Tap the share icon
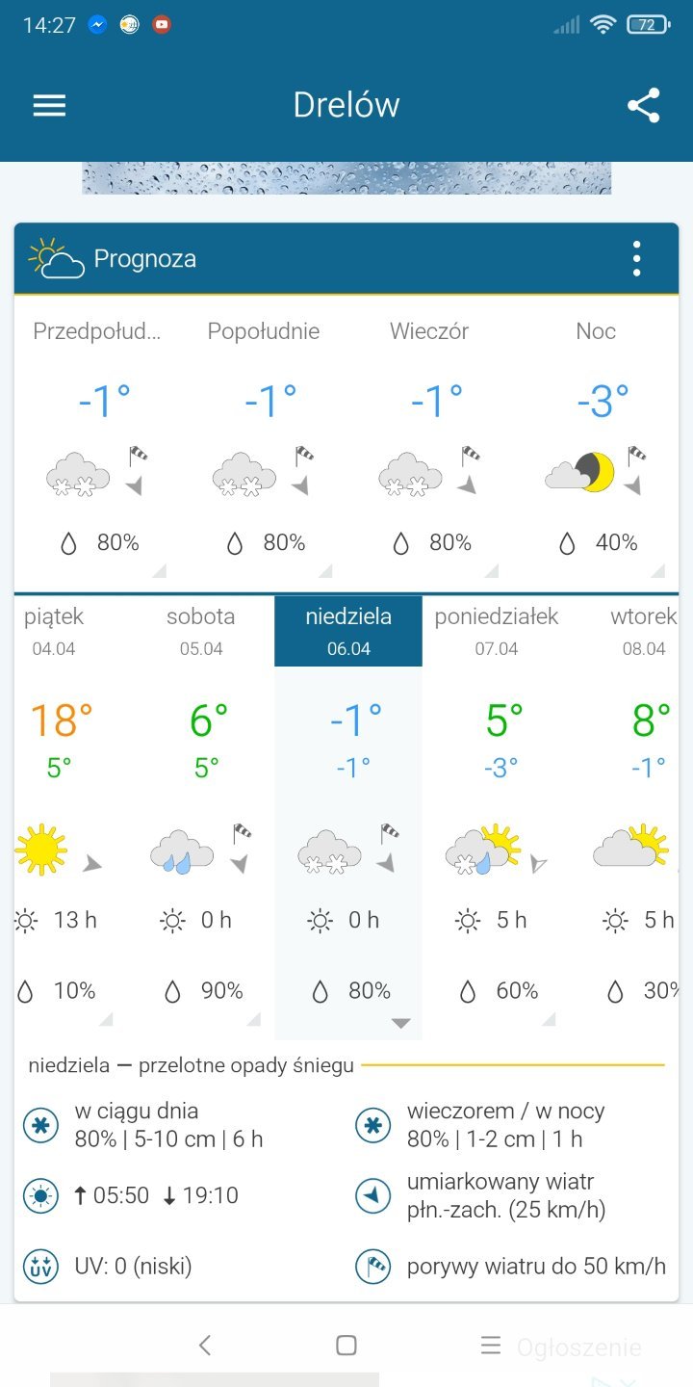The height and width of the screenshot is (1387, 693). (643, 105)
